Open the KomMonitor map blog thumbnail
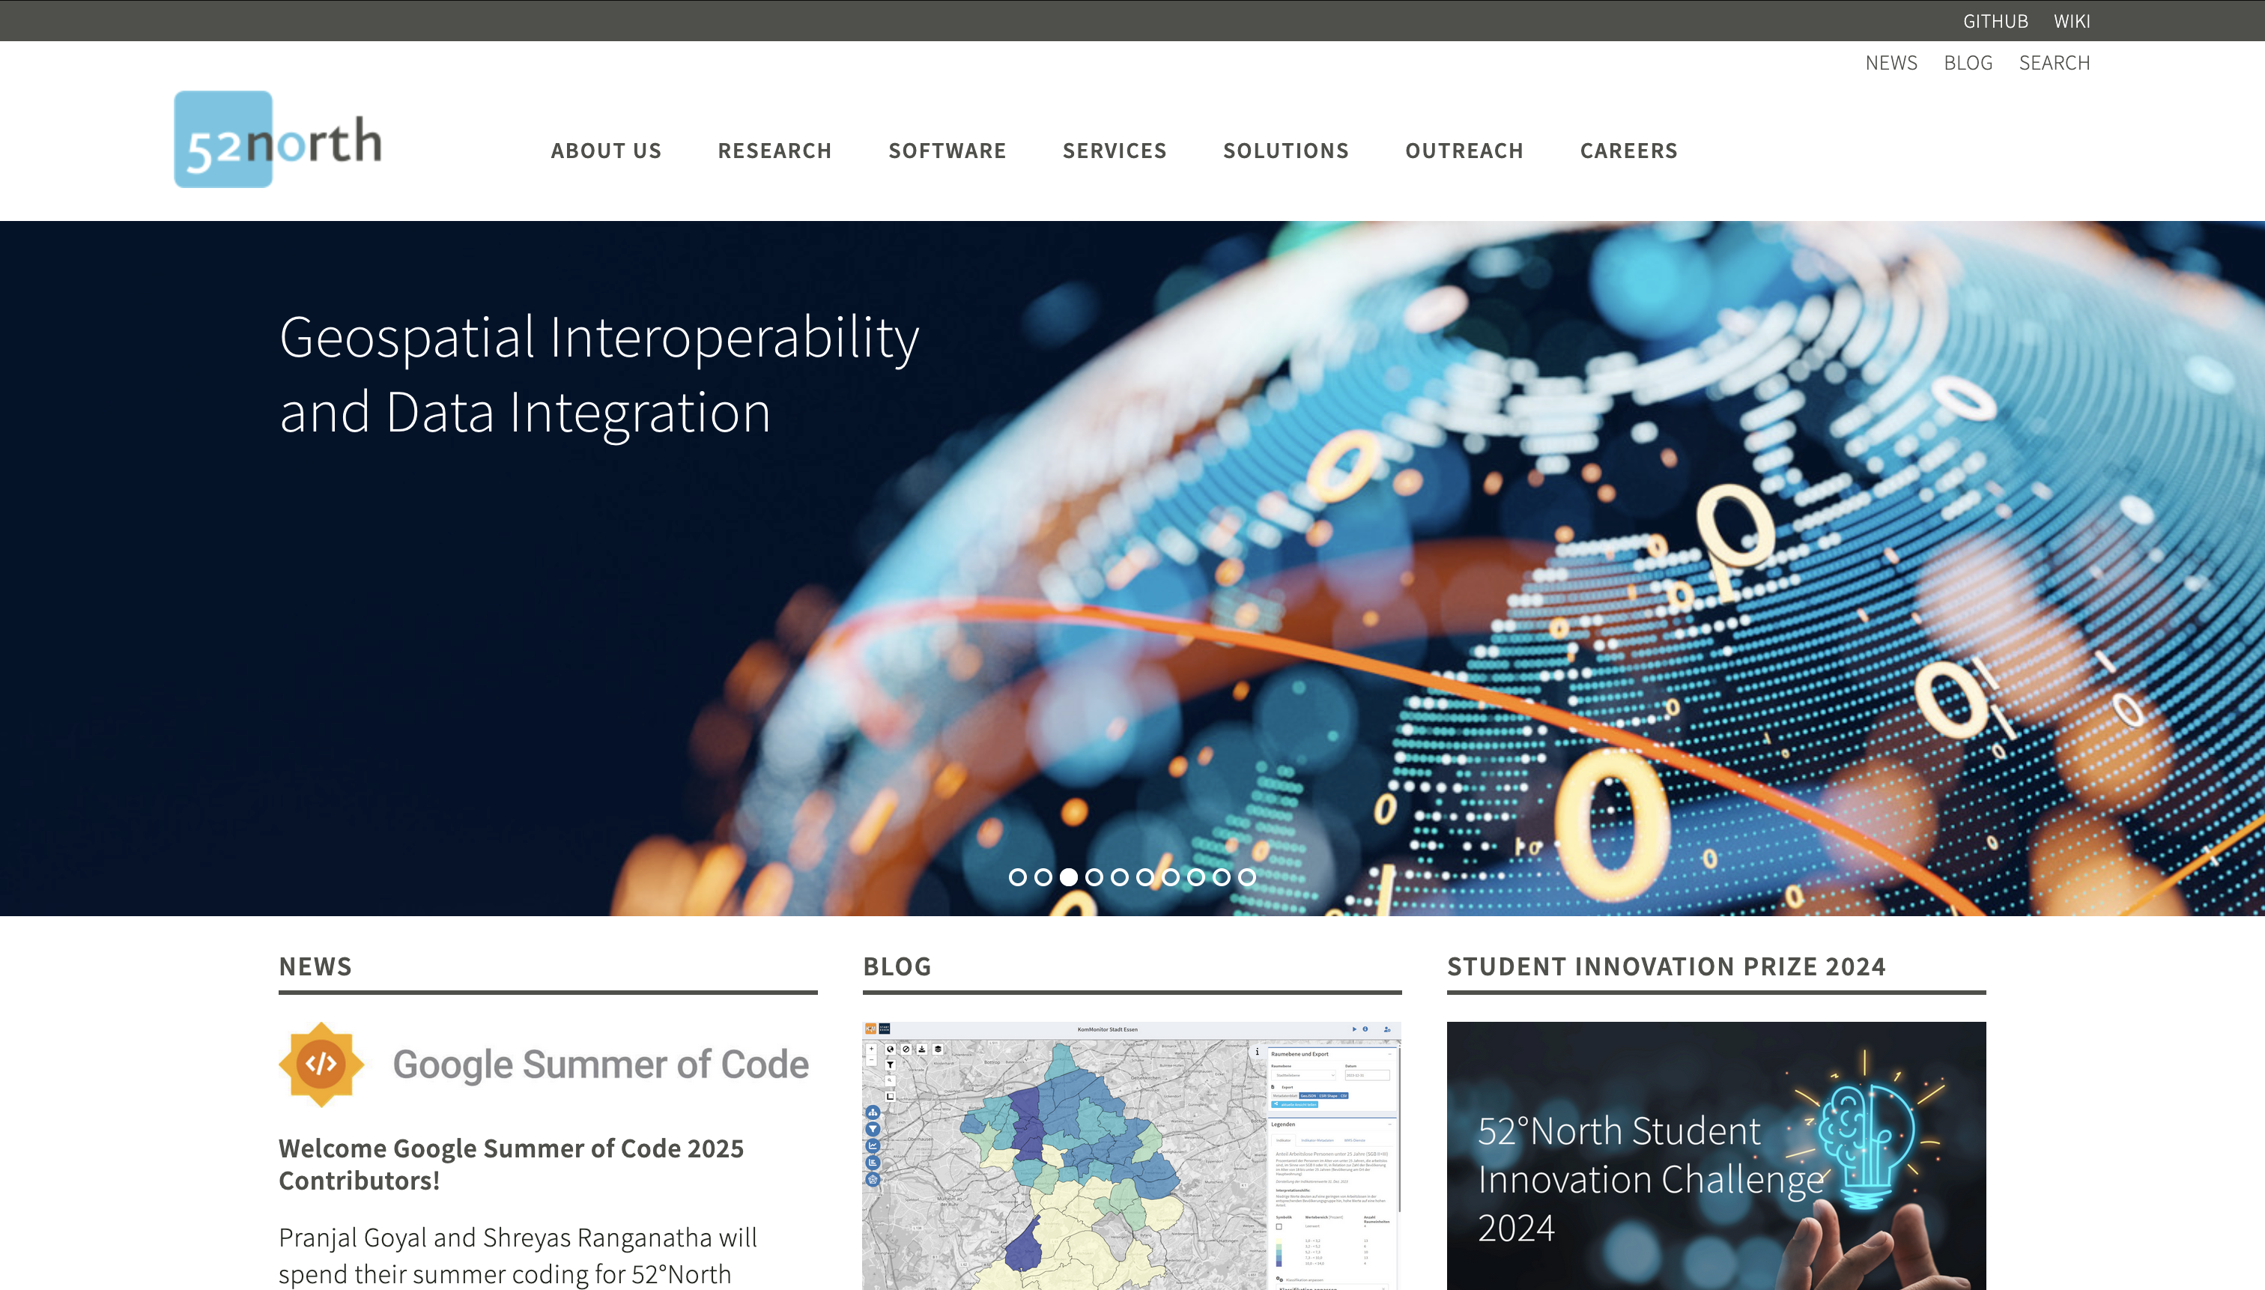The width and height of the screenshot is (2265, 1290). (1131, 1155)
